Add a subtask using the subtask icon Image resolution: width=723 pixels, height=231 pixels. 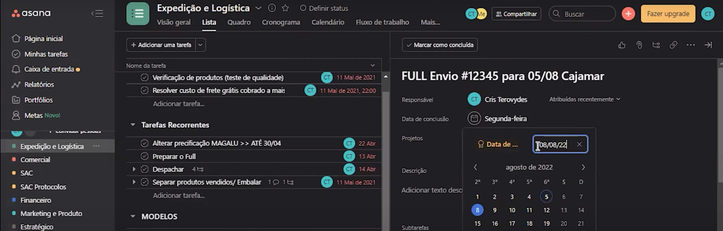point(656,45)
